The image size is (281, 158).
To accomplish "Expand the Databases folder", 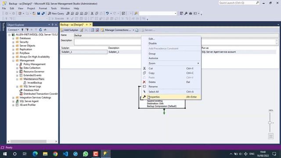I will (x=13, y=38).
